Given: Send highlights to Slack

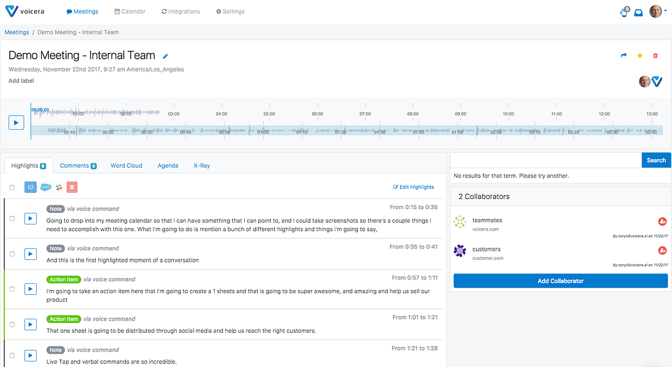Looking at the screenshot, I should (x=59, y=187).
